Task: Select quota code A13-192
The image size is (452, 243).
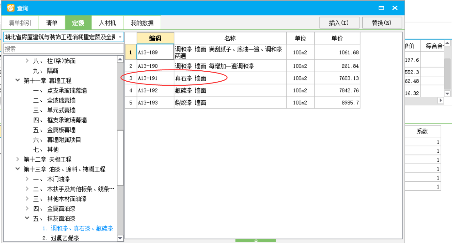Action: [x=155, y=91]
